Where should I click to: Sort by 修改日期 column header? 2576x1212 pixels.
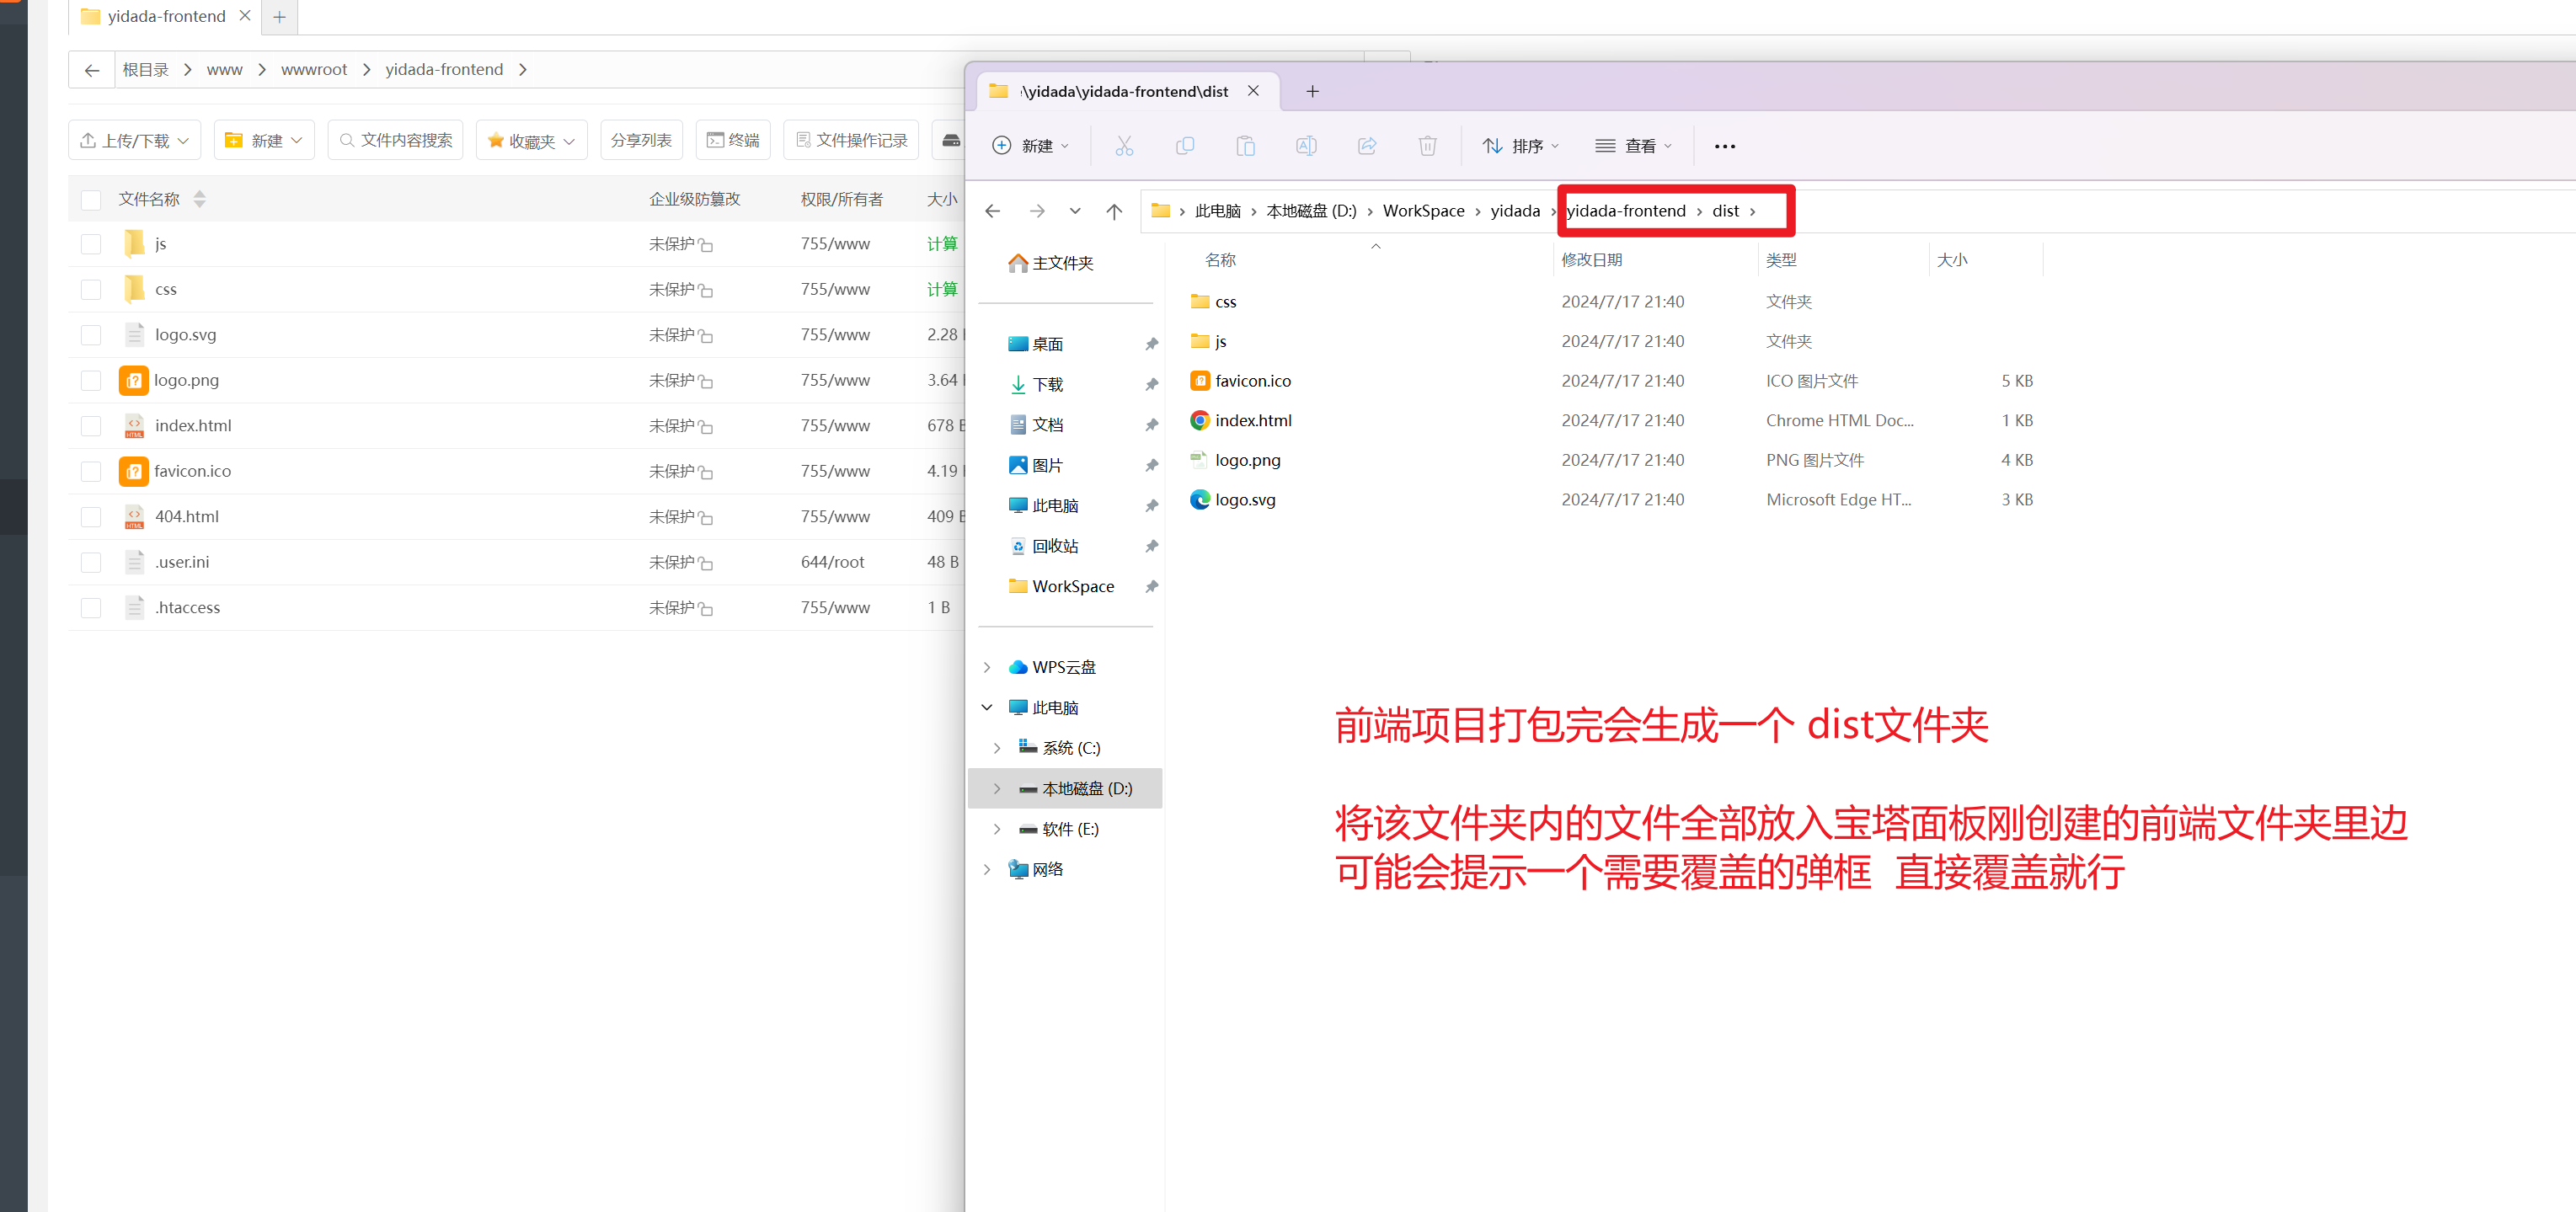[x=1591, y=261]
